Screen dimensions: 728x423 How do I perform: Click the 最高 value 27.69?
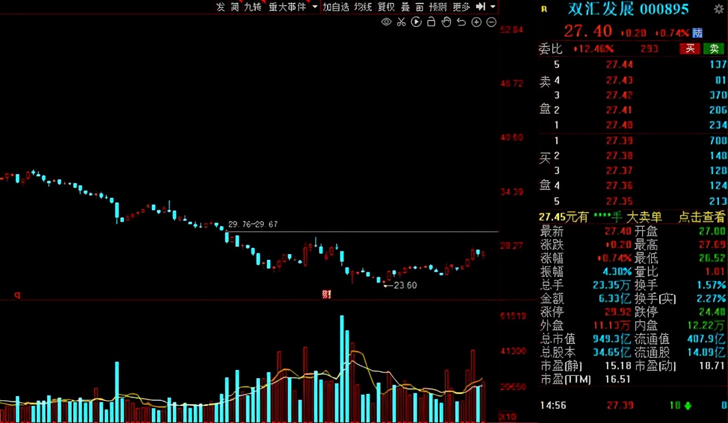(x=712, y=245)
